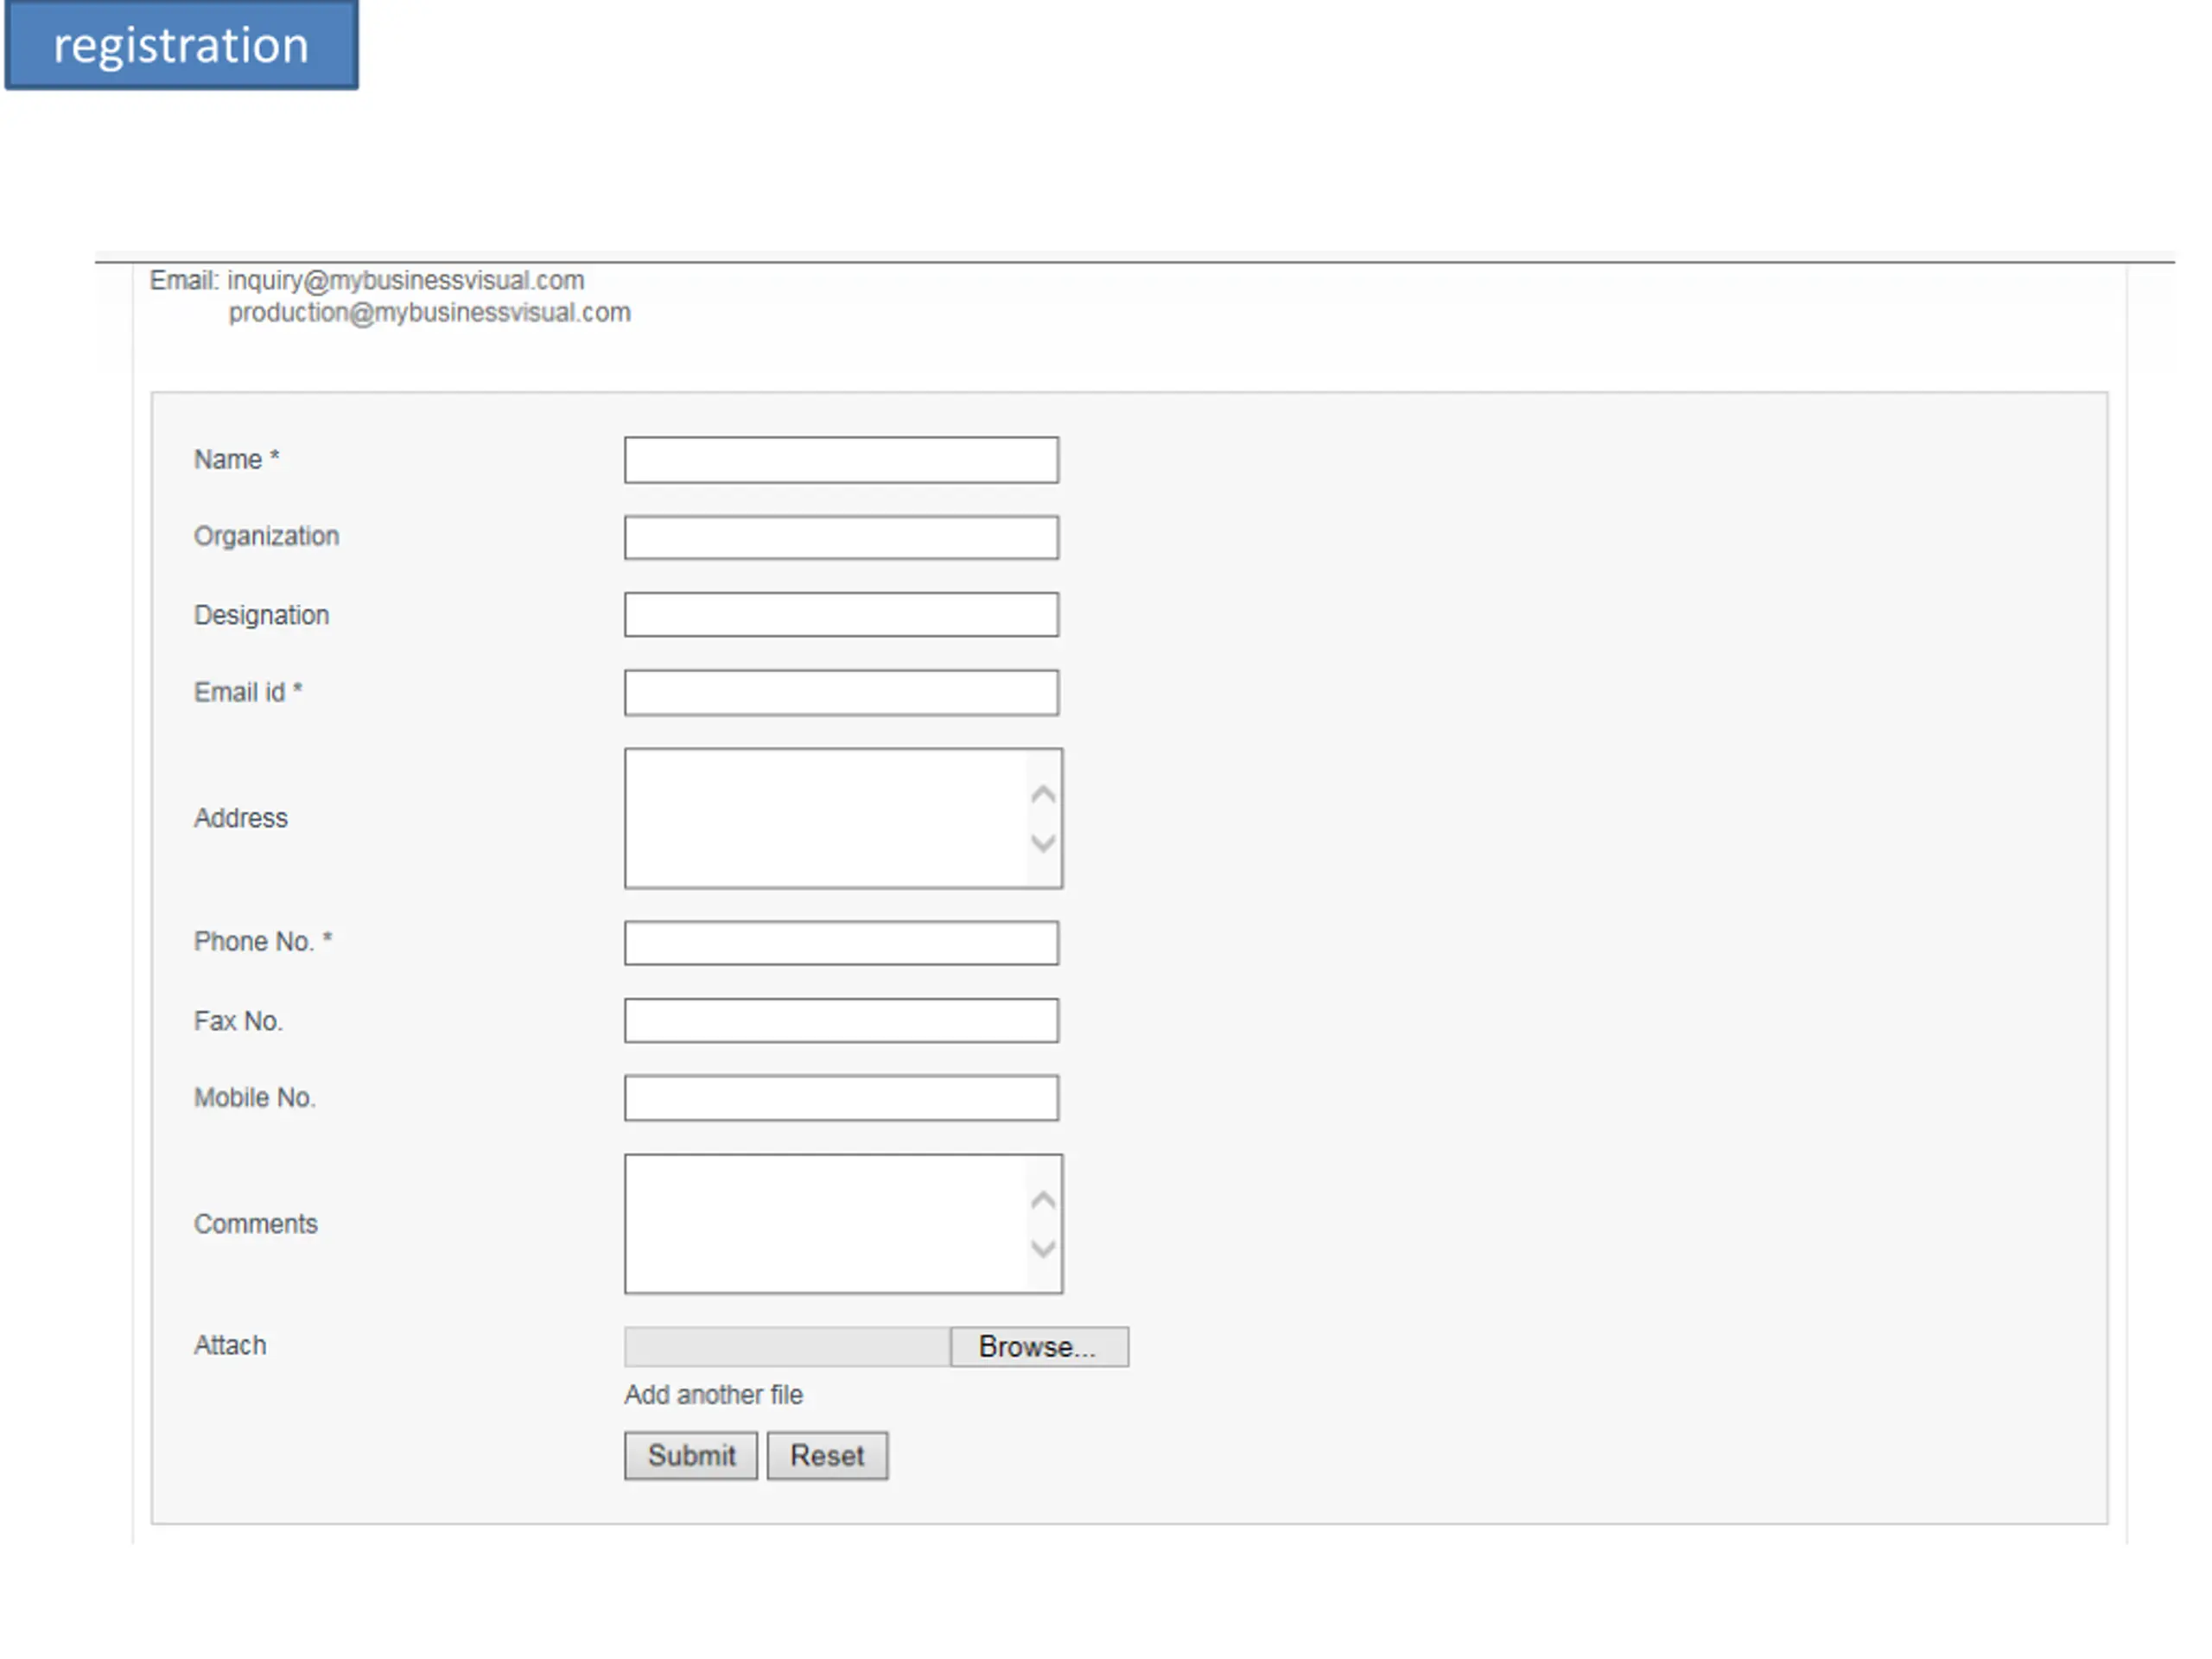Click the Browse... button to attach file
The image size is (2212, 1659).
pos(1039,1347)
